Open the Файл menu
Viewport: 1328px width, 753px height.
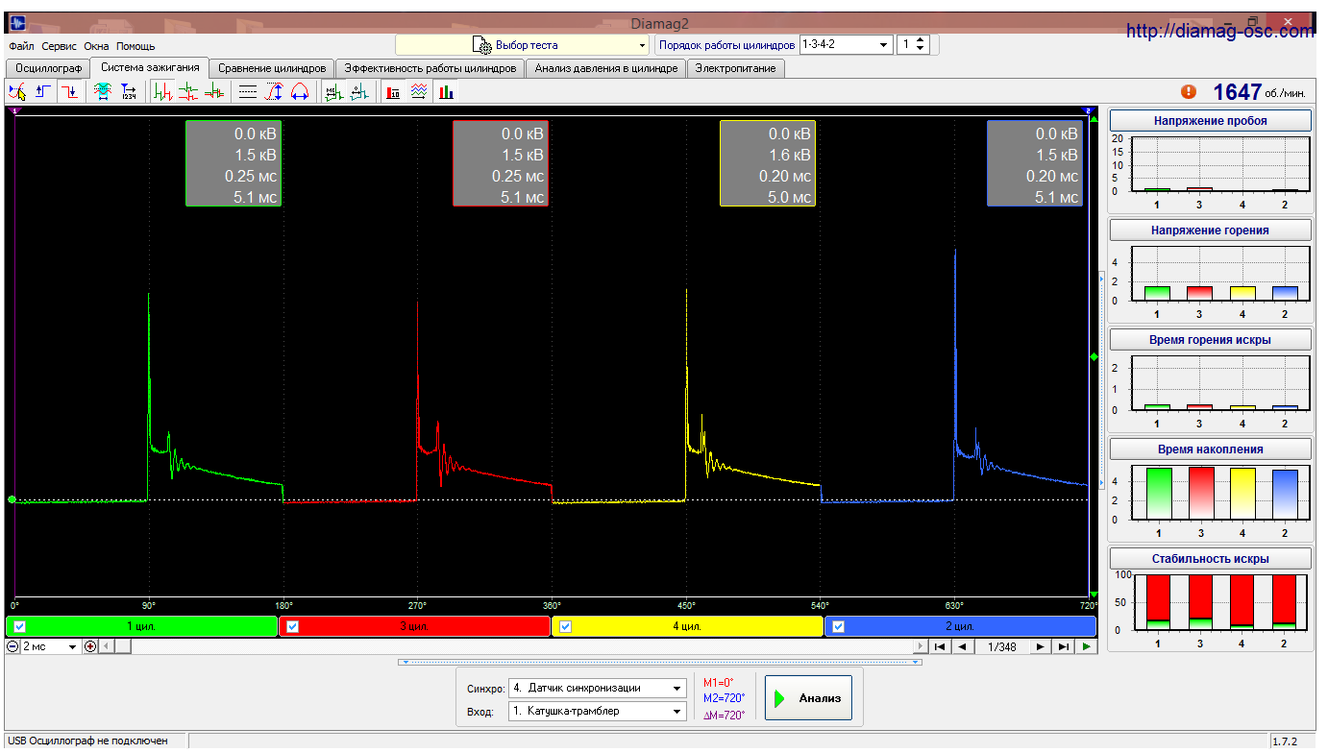tap(21, 46)
